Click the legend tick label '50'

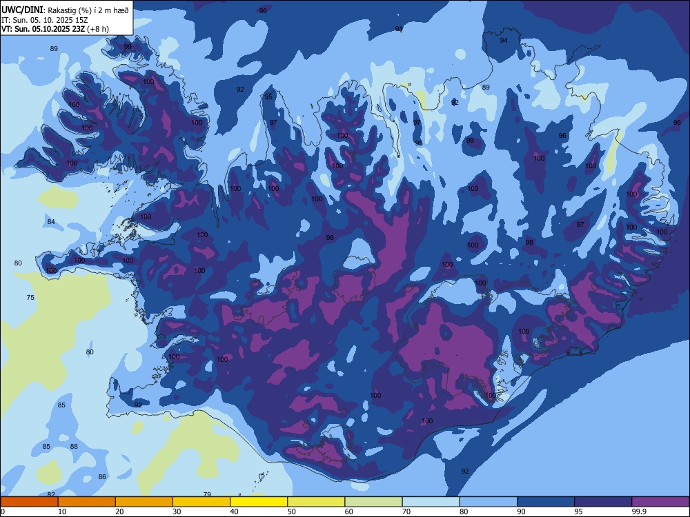point(291,511)
